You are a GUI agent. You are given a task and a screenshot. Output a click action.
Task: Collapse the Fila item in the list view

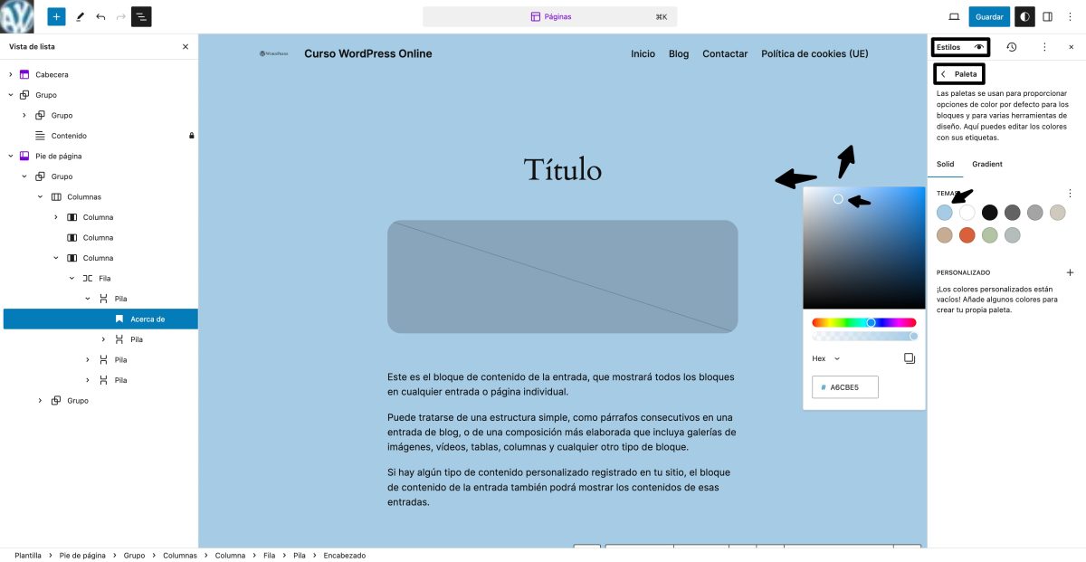point(71,278)
